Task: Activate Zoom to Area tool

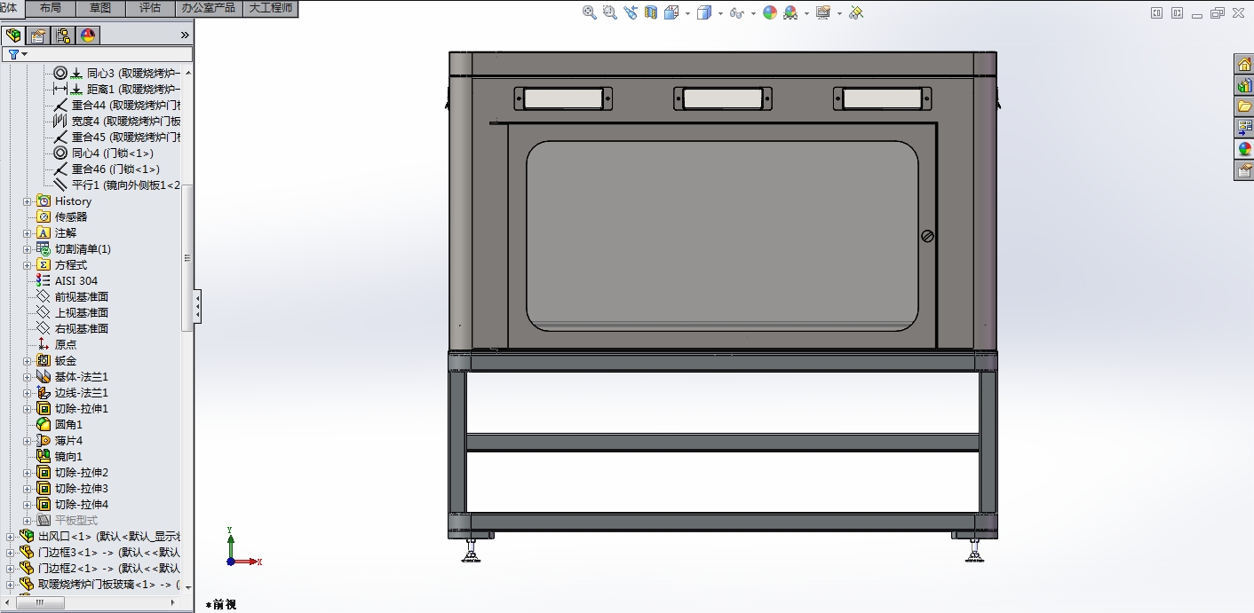Action: (x=610, y=12)
